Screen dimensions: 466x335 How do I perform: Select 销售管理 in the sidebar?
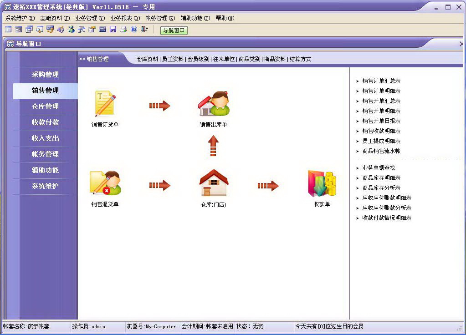point(45,91)
